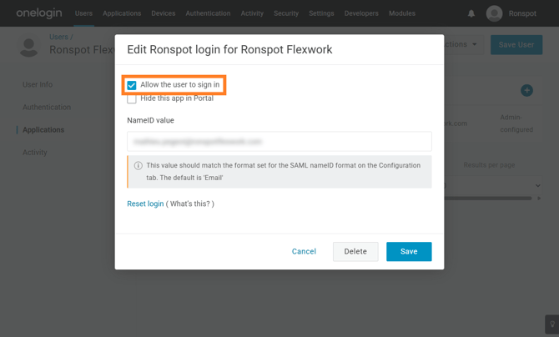The width and height of the screenshot is (559, 337).
Task: Click the blue plus add-application icon
Action: (526, 90)
